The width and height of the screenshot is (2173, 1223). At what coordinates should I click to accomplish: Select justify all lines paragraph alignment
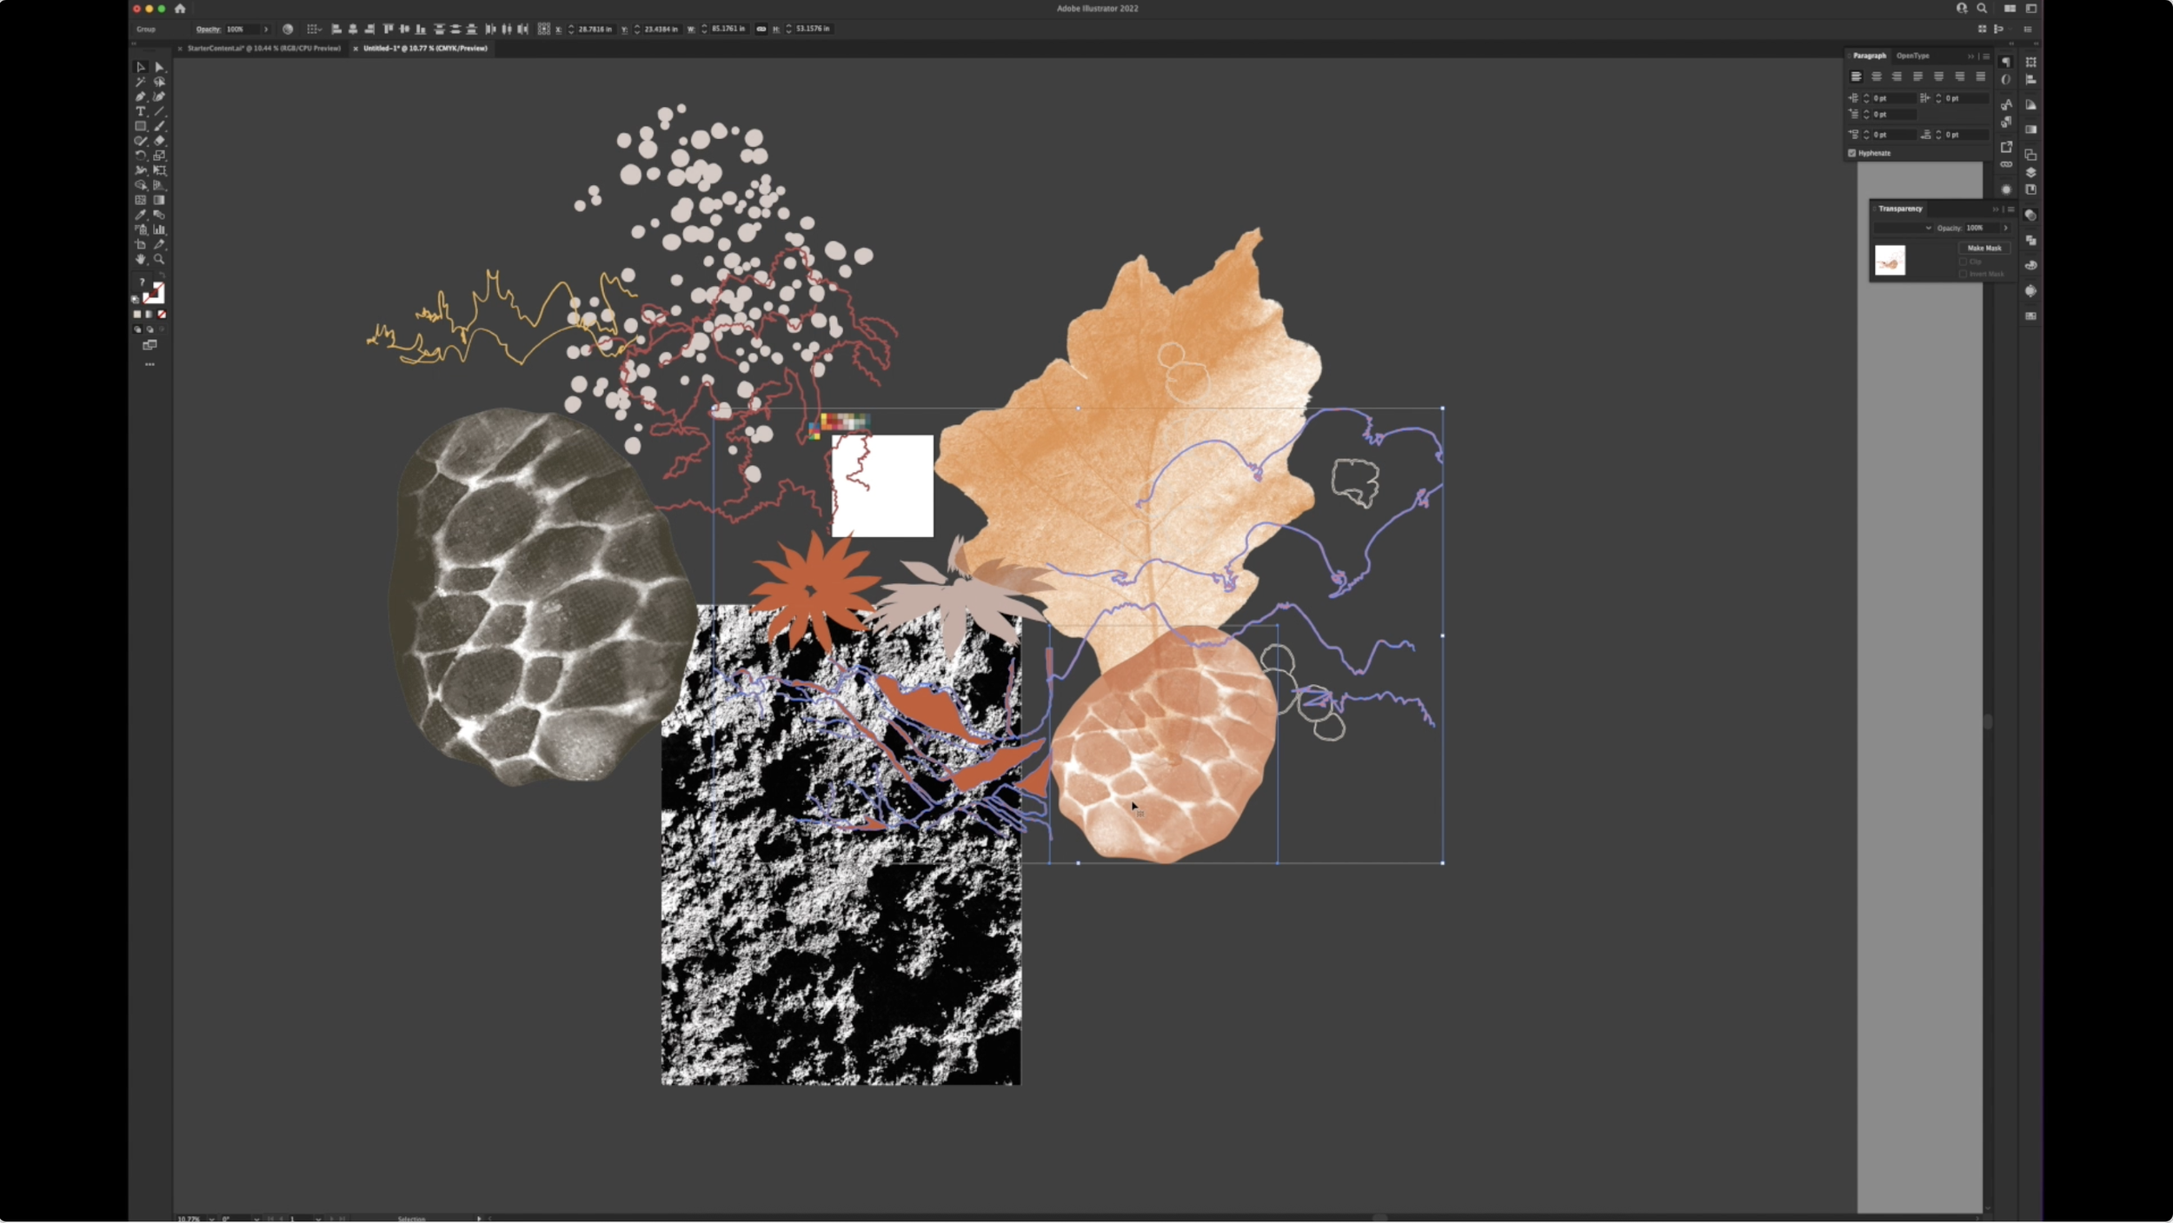(x=1981, y=76)
